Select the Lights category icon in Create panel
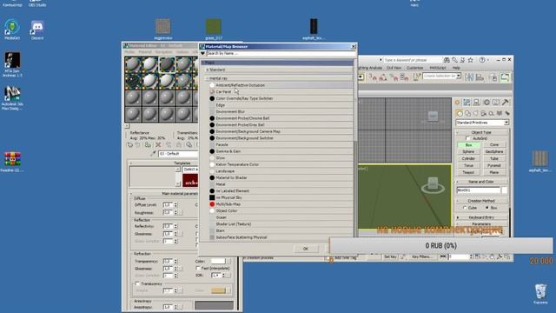Viewport: 556px width, 313px height. (x=475, y=114)
